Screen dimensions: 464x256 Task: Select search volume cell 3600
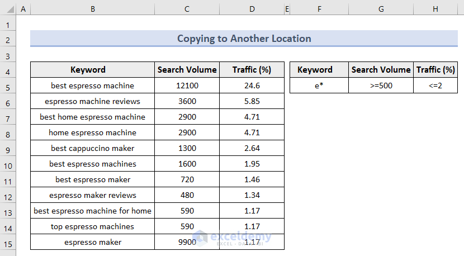[x=187, y=101]
